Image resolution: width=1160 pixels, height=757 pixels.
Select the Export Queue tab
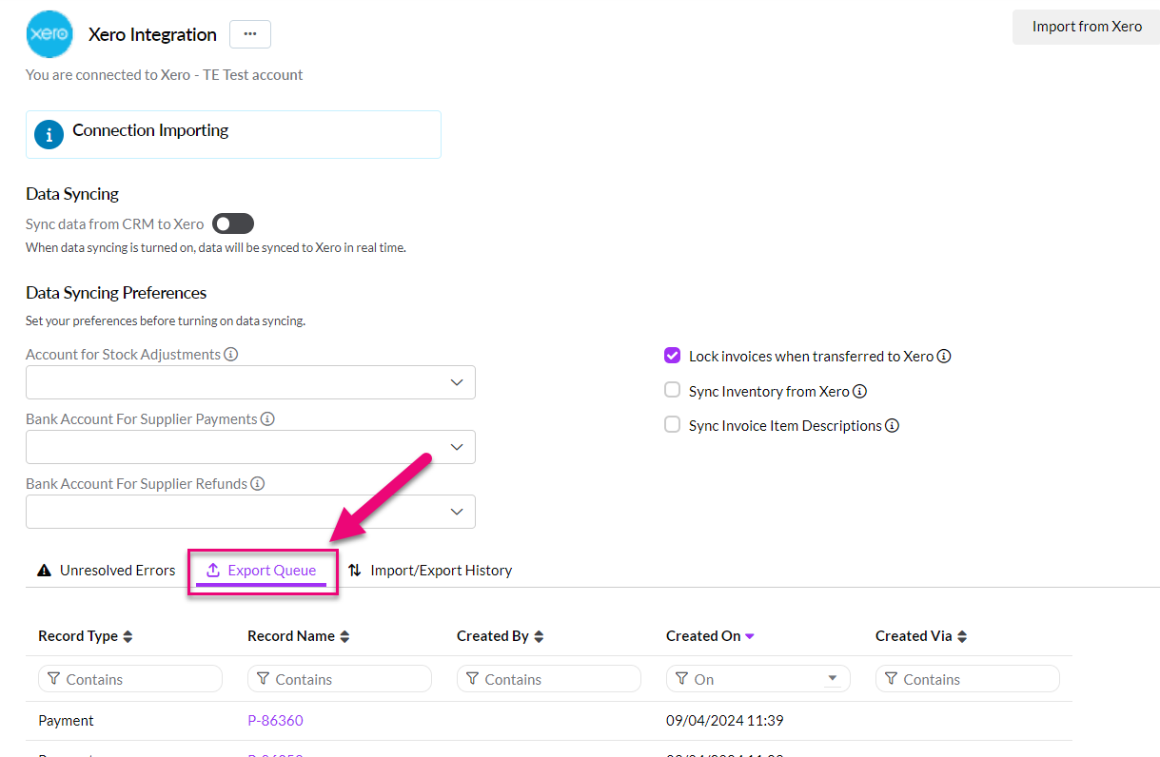point(262,571)
